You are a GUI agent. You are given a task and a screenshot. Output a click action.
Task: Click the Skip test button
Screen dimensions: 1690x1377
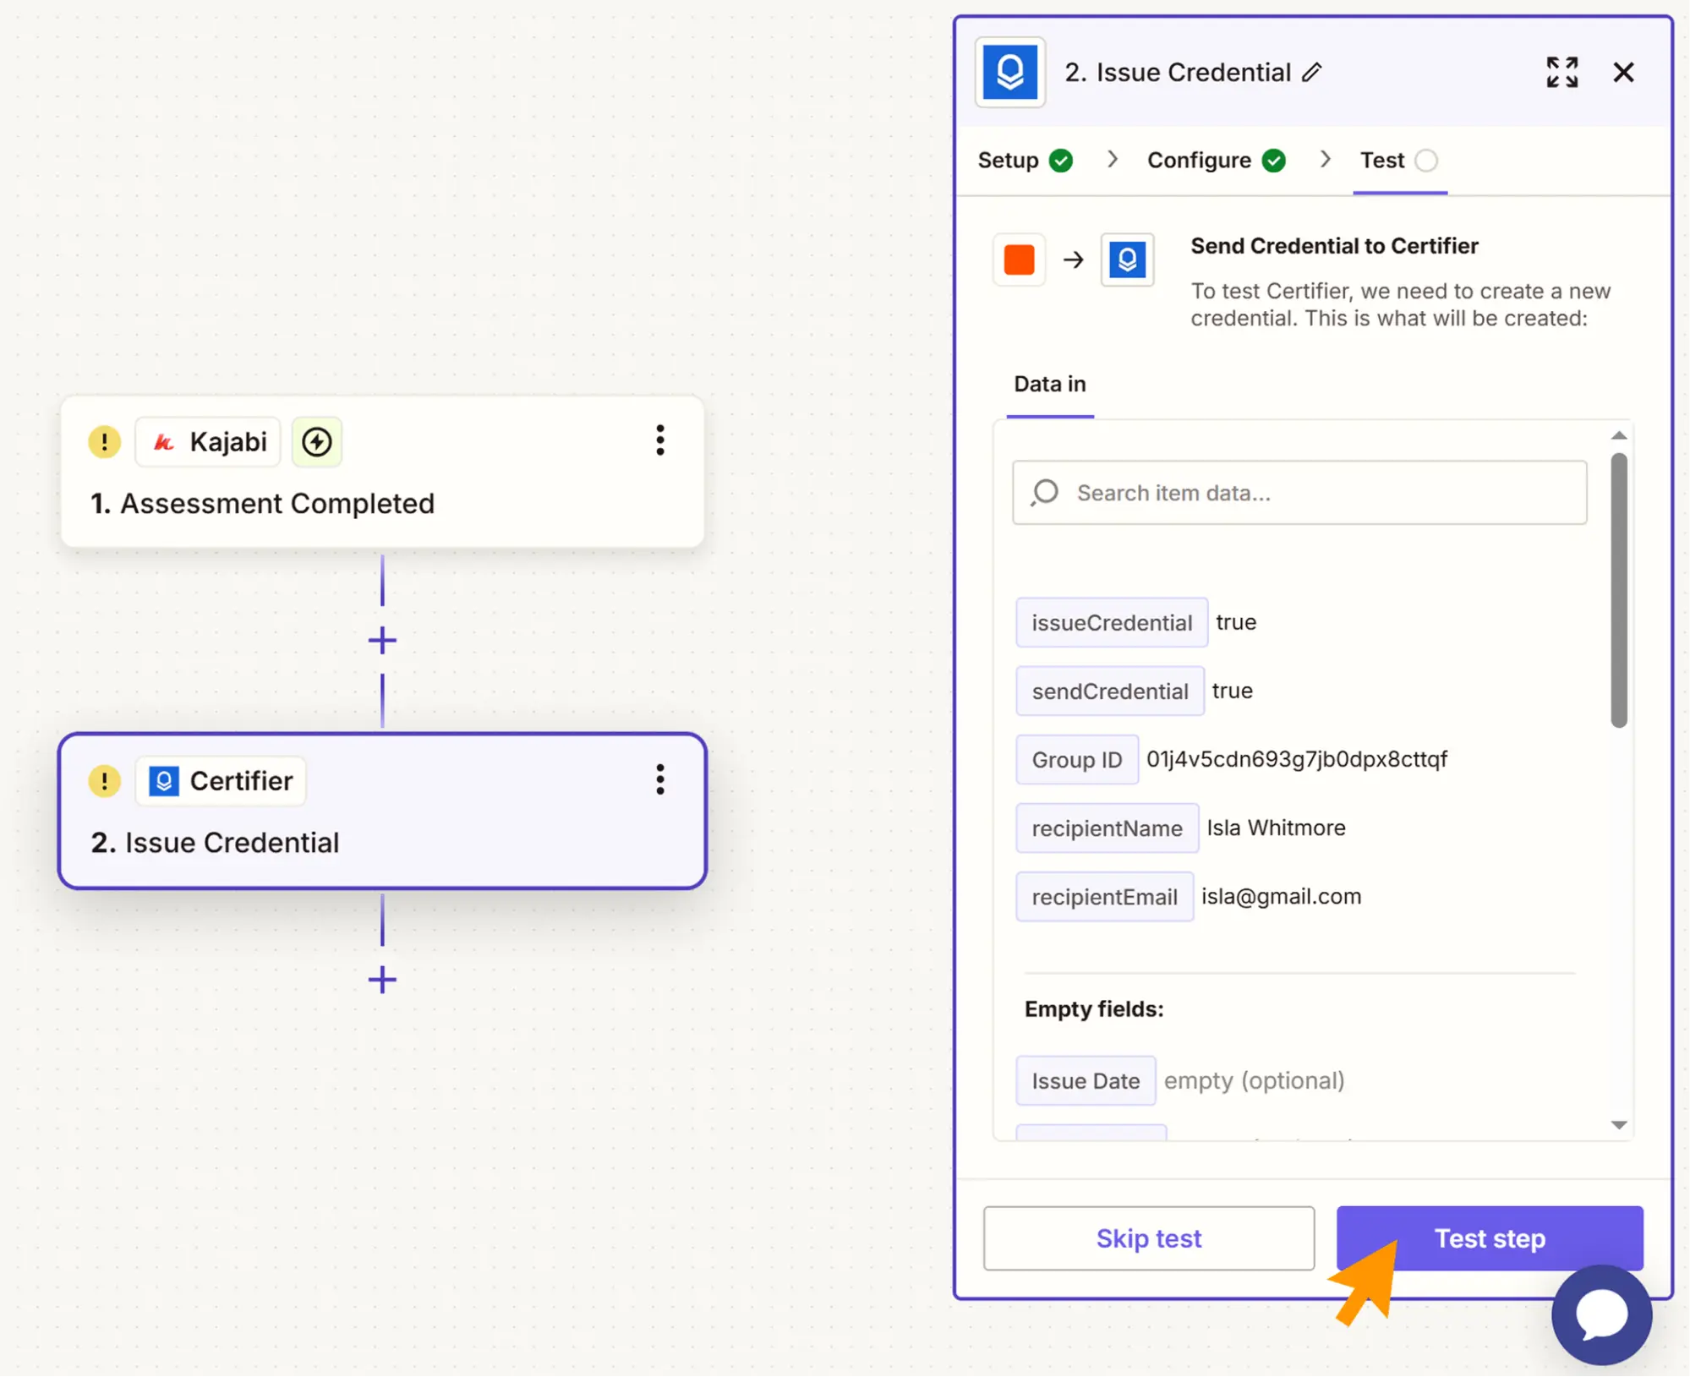(1148, 1238)
